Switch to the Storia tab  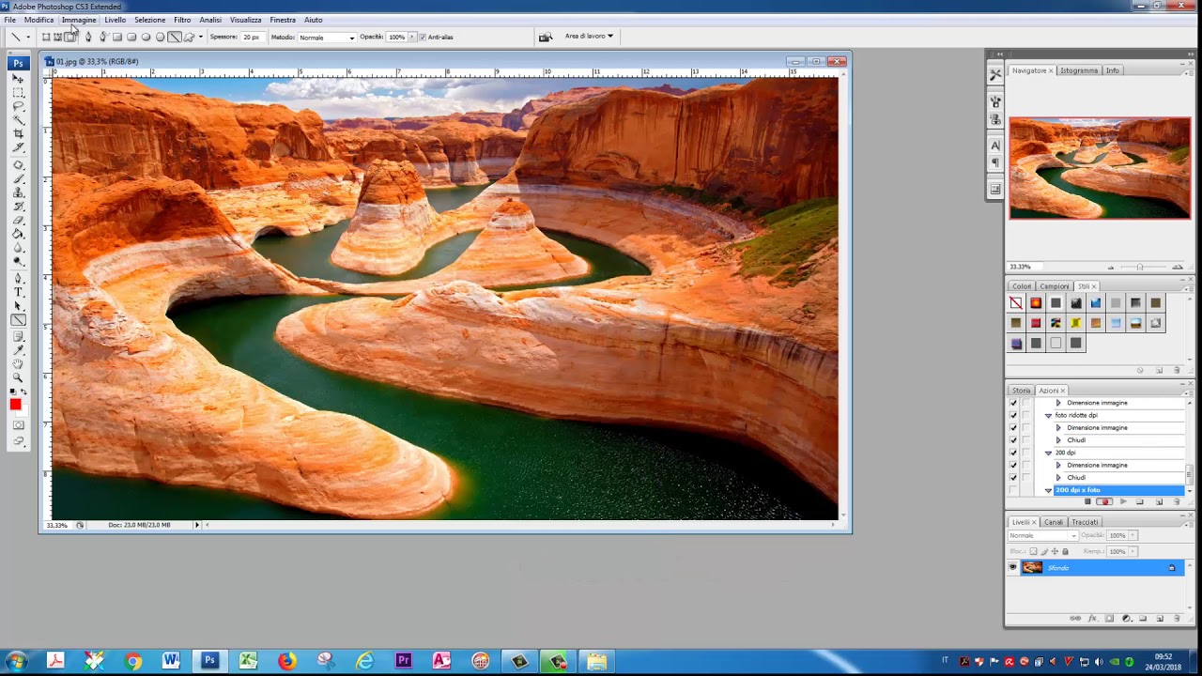1021,391
